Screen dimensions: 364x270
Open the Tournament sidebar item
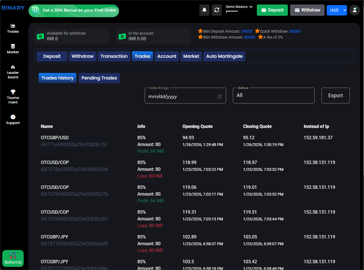tap(13, 97)
